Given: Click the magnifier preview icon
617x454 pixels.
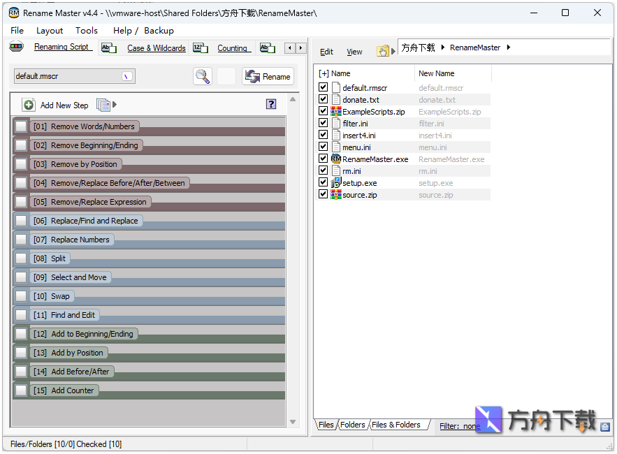Looking at the screenshot, I should coord(203,76).
